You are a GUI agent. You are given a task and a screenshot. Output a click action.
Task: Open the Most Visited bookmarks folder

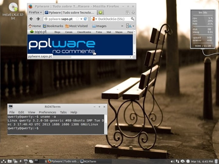(77, 26)
